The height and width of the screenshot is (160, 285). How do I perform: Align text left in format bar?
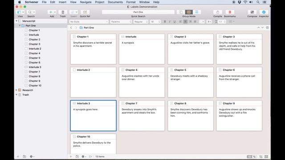tap(180, 22)
